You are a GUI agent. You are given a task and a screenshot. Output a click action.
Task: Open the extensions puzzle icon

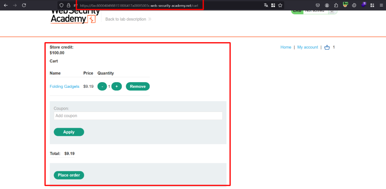click(336, 5)
